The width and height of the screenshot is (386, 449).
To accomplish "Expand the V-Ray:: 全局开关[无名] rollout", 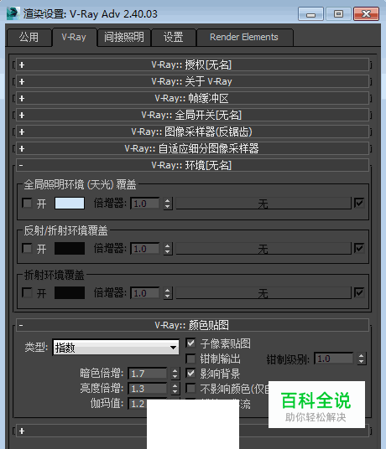I will [x=192, y=115].
